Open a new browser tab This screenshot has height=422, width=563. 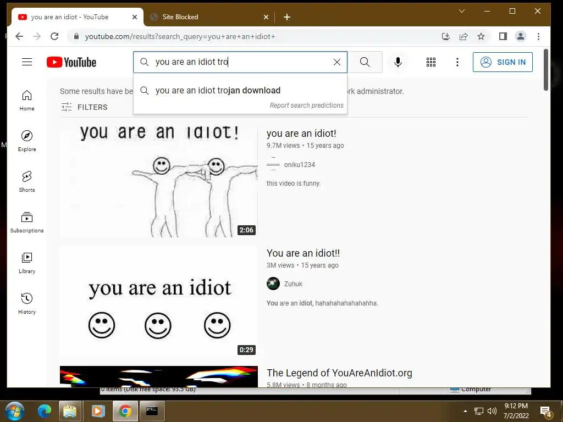287,17
